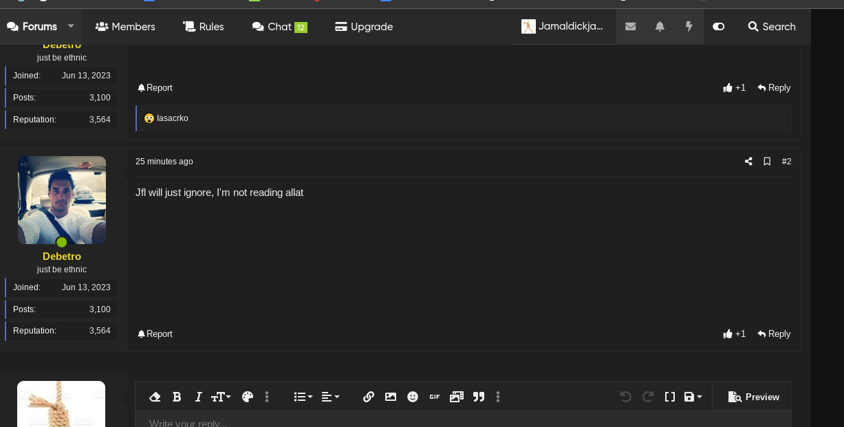Open the Upgrade page
The height and width of the screenshot is (427, 844).
[364, 27]
